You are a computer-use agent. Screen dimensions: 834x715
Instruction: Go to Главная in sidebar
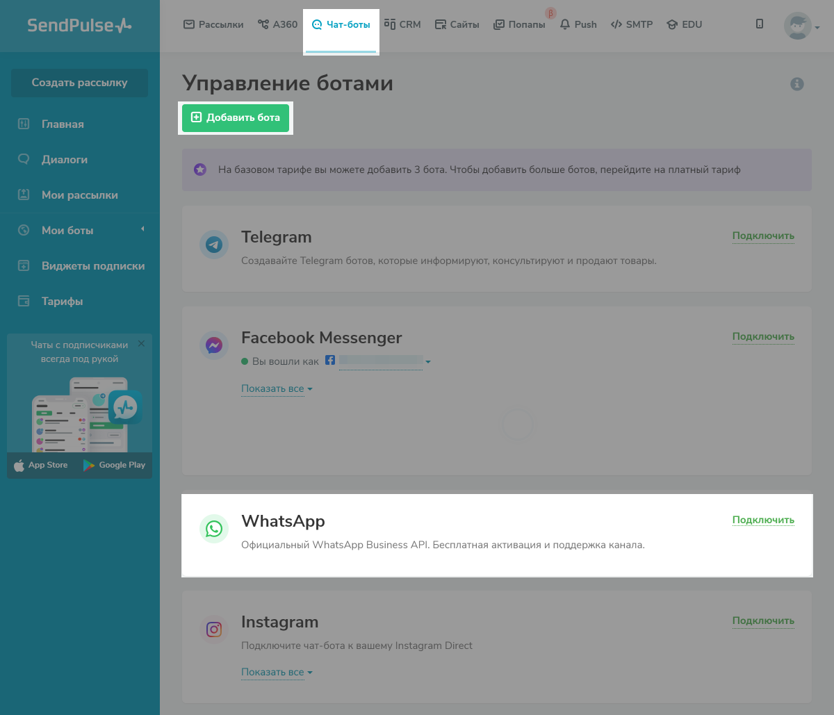tap(63, 124)
